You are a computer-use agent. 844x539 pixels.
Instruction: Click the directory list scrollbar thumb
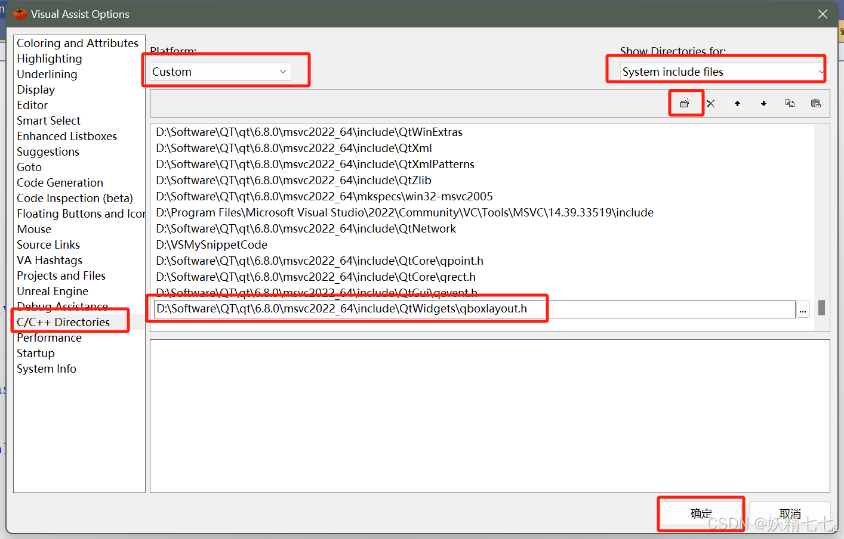821,307
